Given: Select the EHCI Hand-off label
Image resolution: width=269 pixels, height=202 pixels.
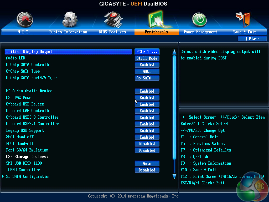Looking at the screenshot, I should click(20, 143).
